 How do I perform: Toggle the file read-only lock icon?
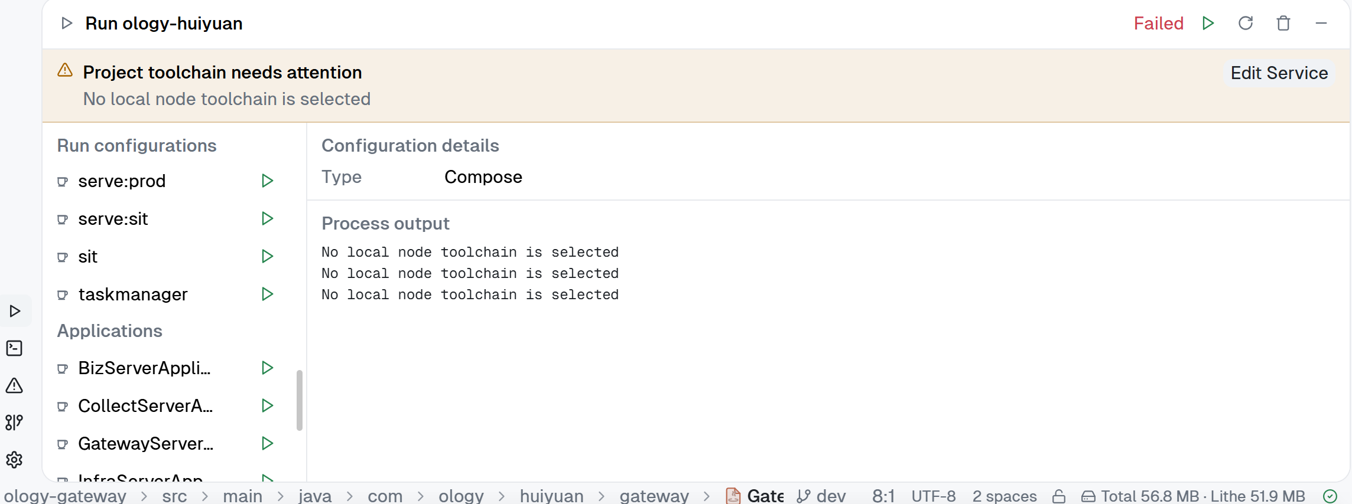coord(1059,496)
